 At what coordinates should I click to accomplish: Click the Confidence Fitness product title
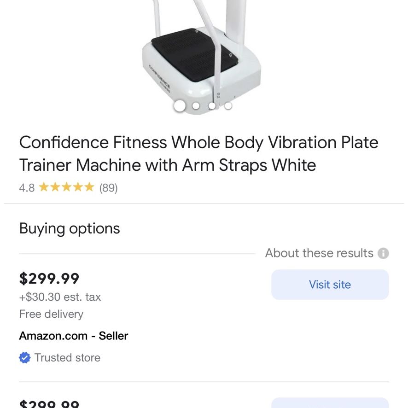(199, 153)
